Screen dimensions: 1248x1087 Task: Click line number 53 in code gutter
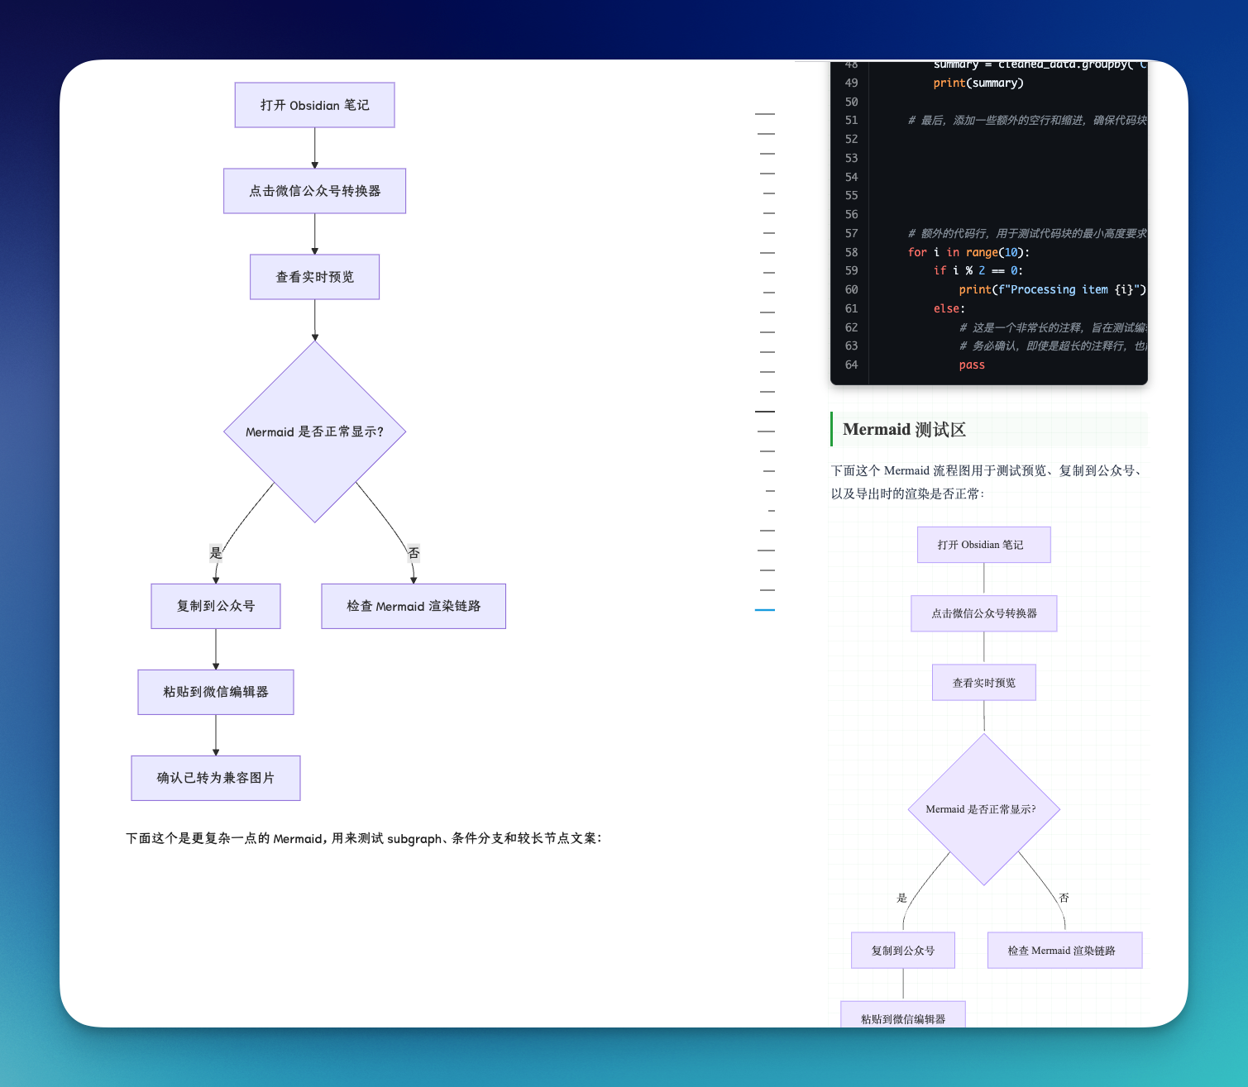pos(851,158)
